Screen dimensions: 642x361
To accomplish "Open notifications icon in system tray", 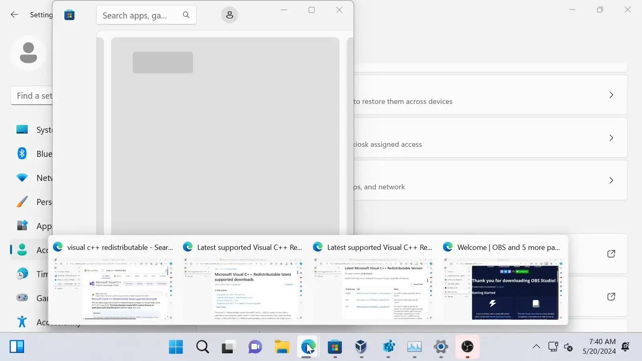I will click(625, 347).
